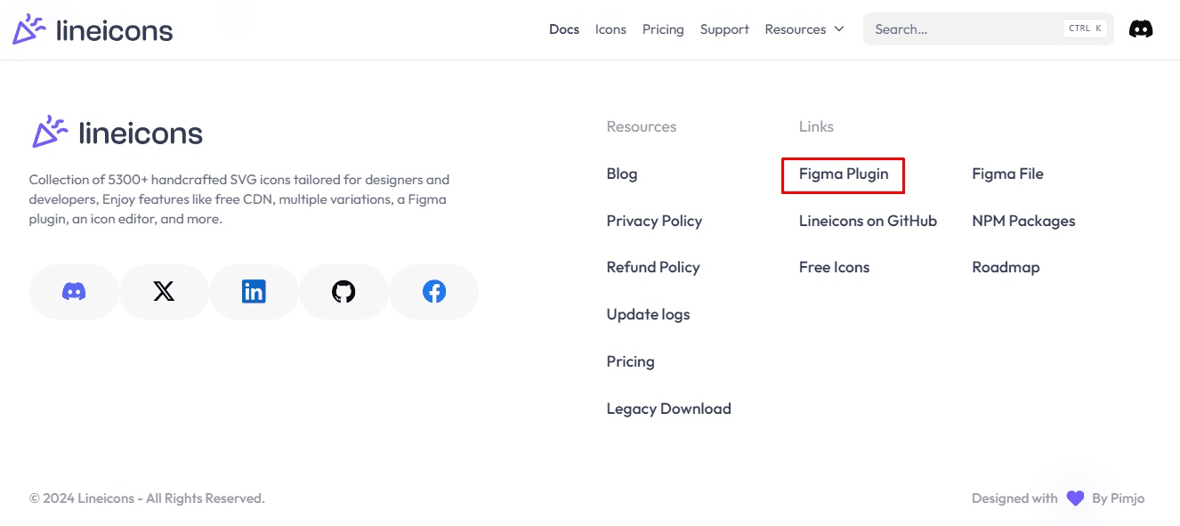The width and height of the screenshot is (1180, 526).
Task: Open the Roadmap link
Action: tap(1006, 267)
